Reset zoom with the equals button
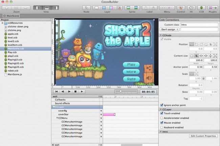Image resolution: width=220 pixels, height=146 pixels. click(x=16, y=8)
